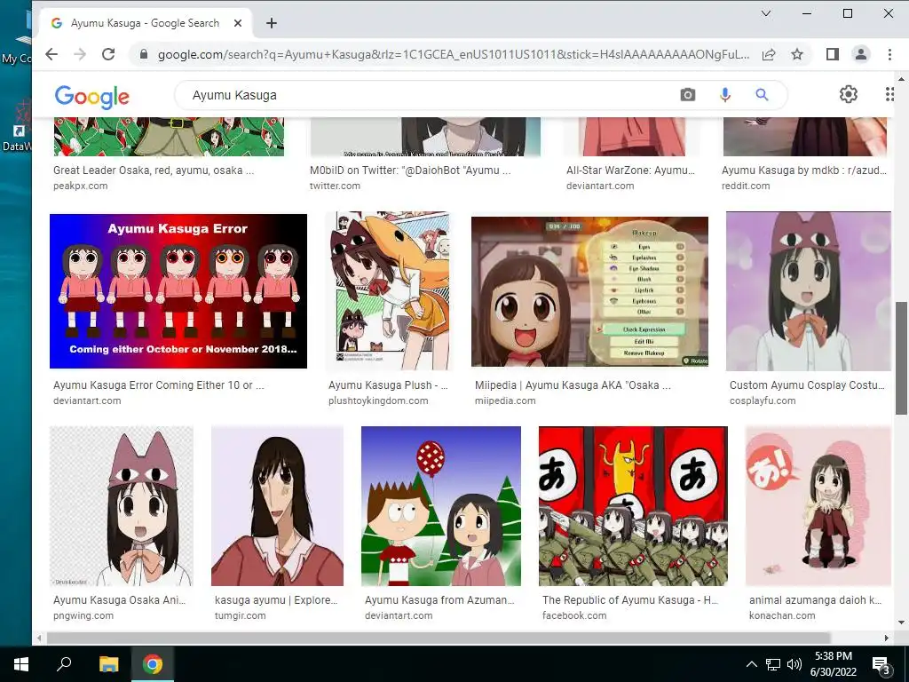Click the browser forward arrow

tap(80, 54)
